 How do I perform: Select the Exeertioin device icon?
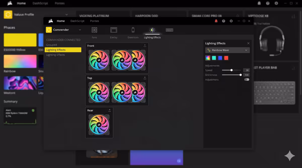click(x=133, y=30)
